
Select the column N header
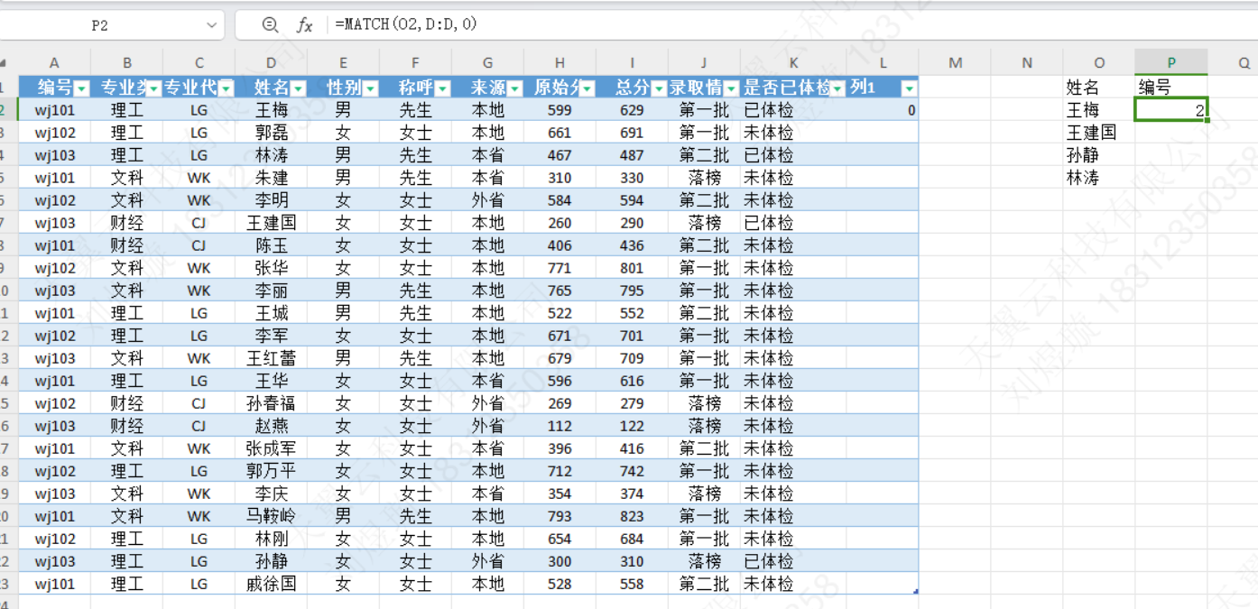click(x=1027, y=62)
